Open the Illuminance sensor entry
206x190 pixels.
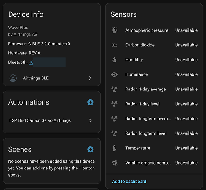(154, 74)
